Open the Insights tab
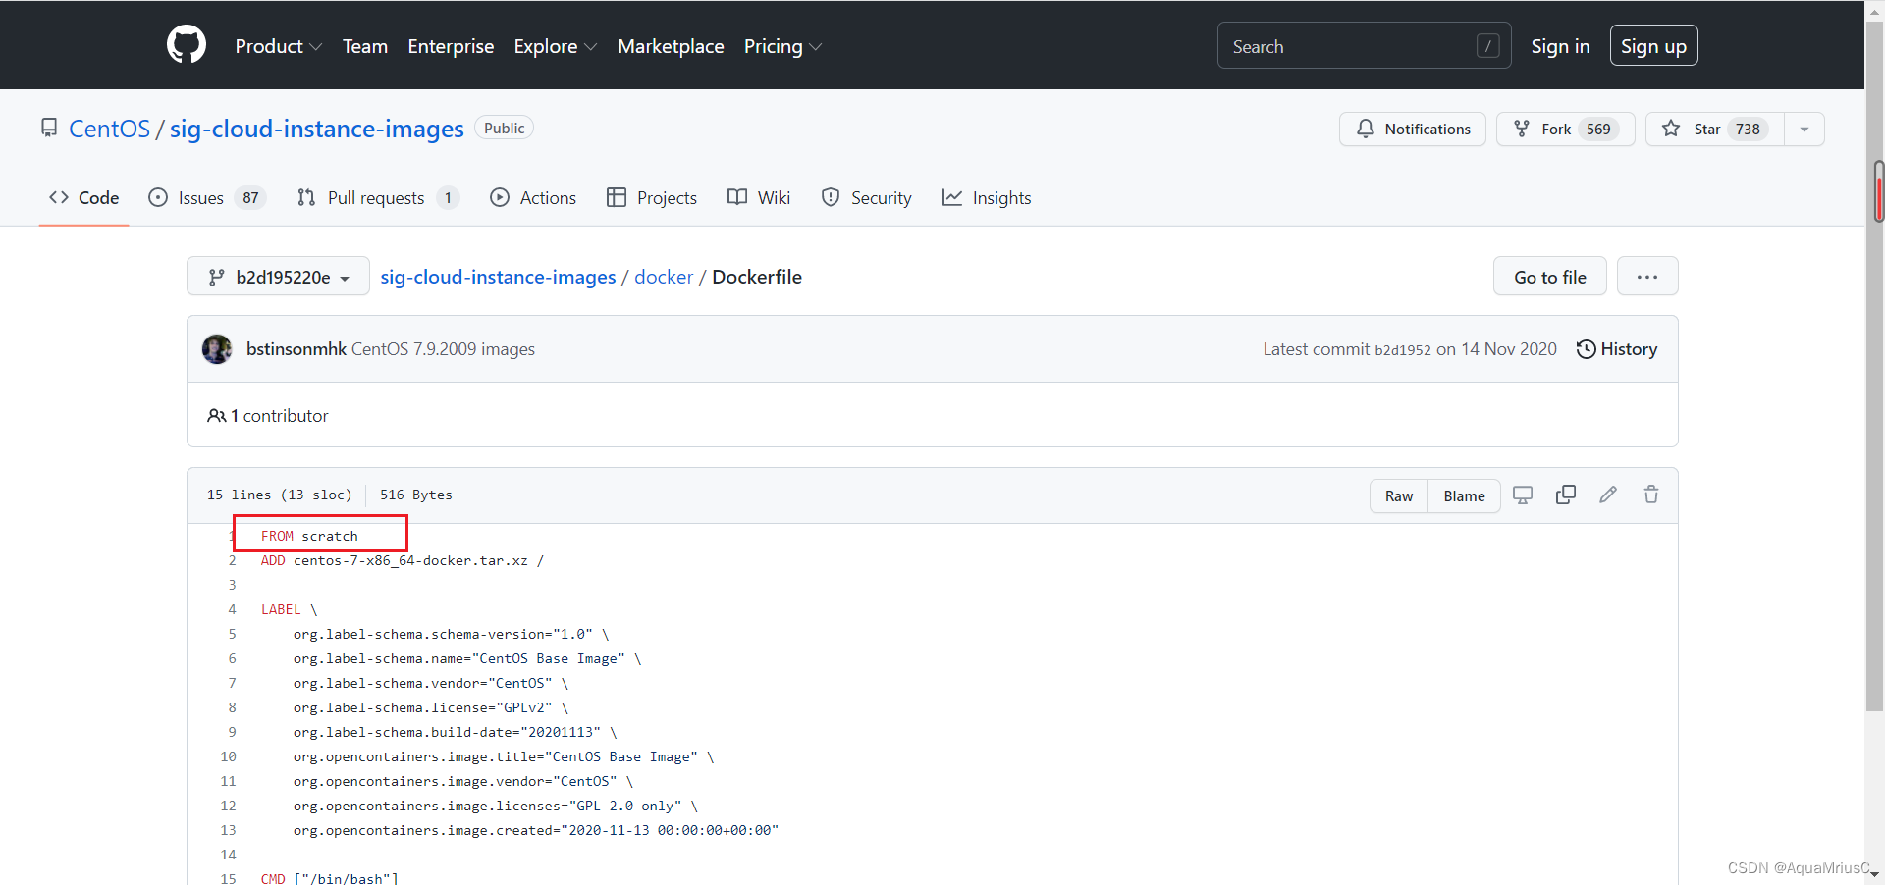 click(987, 197)
